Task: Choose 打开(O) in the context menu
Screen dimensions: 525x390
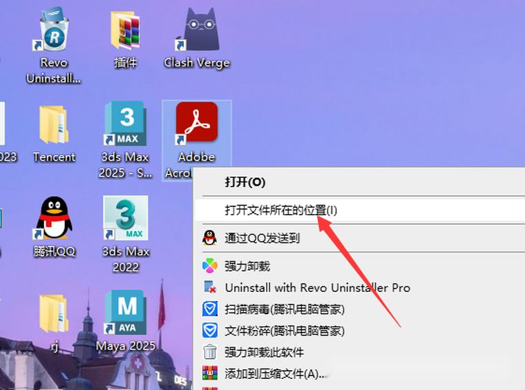Action: 245,182
